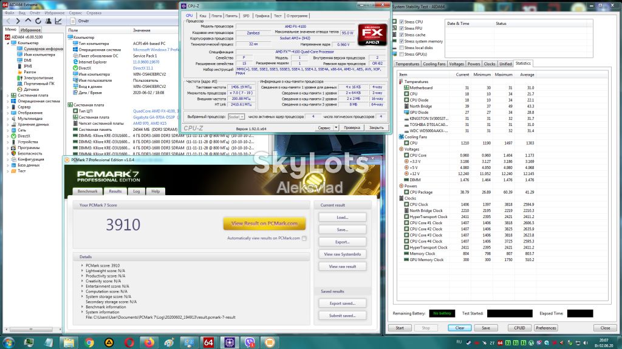The height and width of the screenshot is (349, 622).
Task: Expand Операционная система tree node
Action: (8, 101)
